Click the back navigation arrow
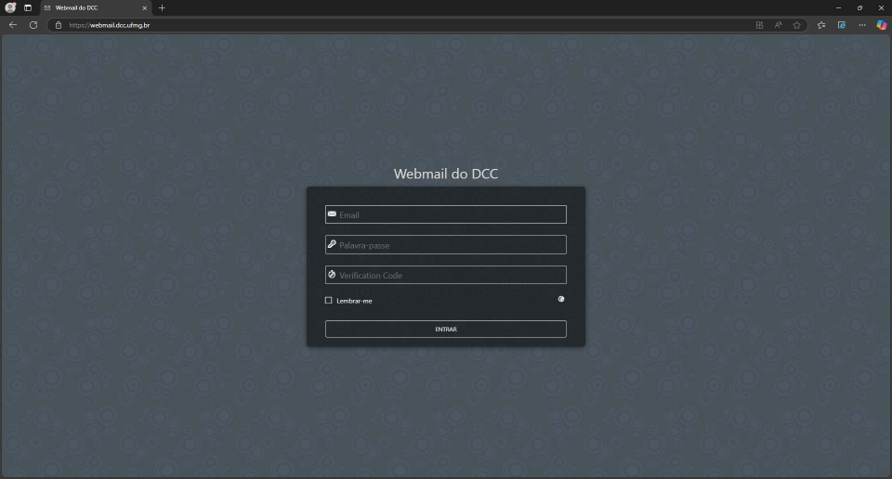Image resolution: width=892 pixels, height=479 pixels. (13, 25)
